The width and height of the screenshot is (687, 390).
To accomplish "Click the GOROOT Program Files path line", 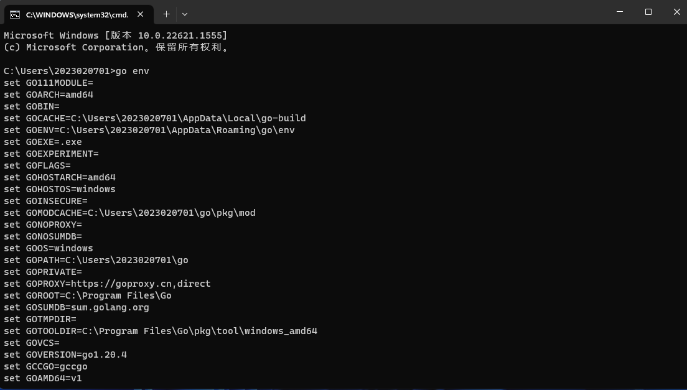I will point(88,295).
